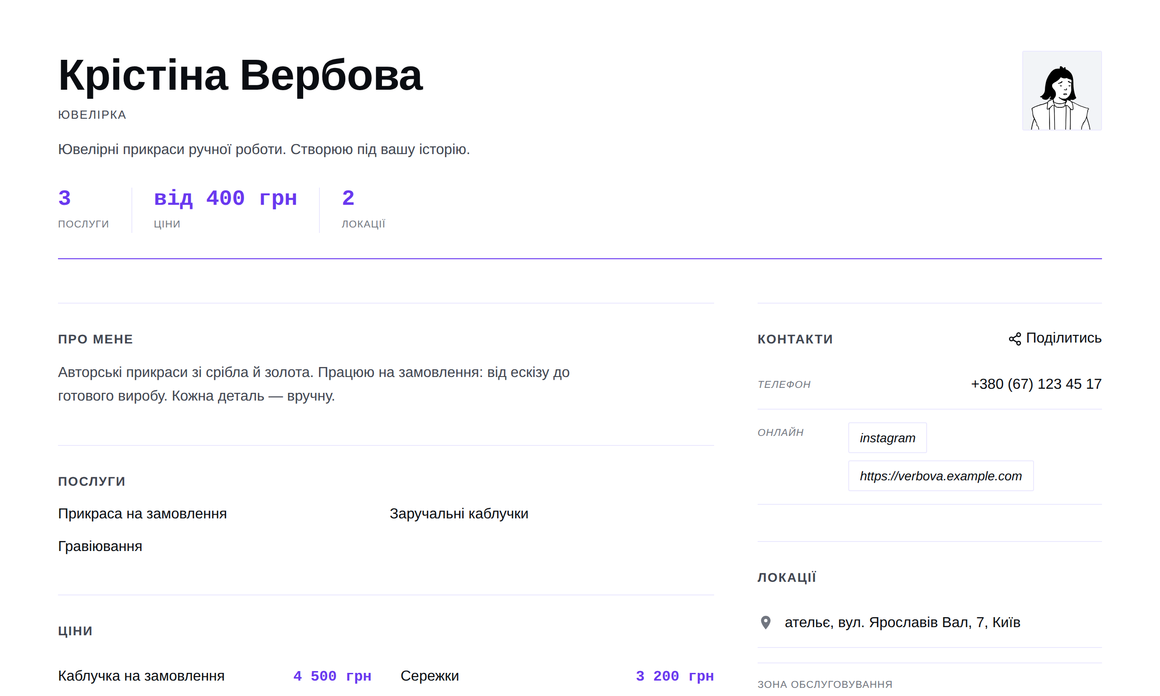The width and height of the screenshot is (1160, 696).
Task: Select service Гравіювання
Action: [x=100, y=546]
